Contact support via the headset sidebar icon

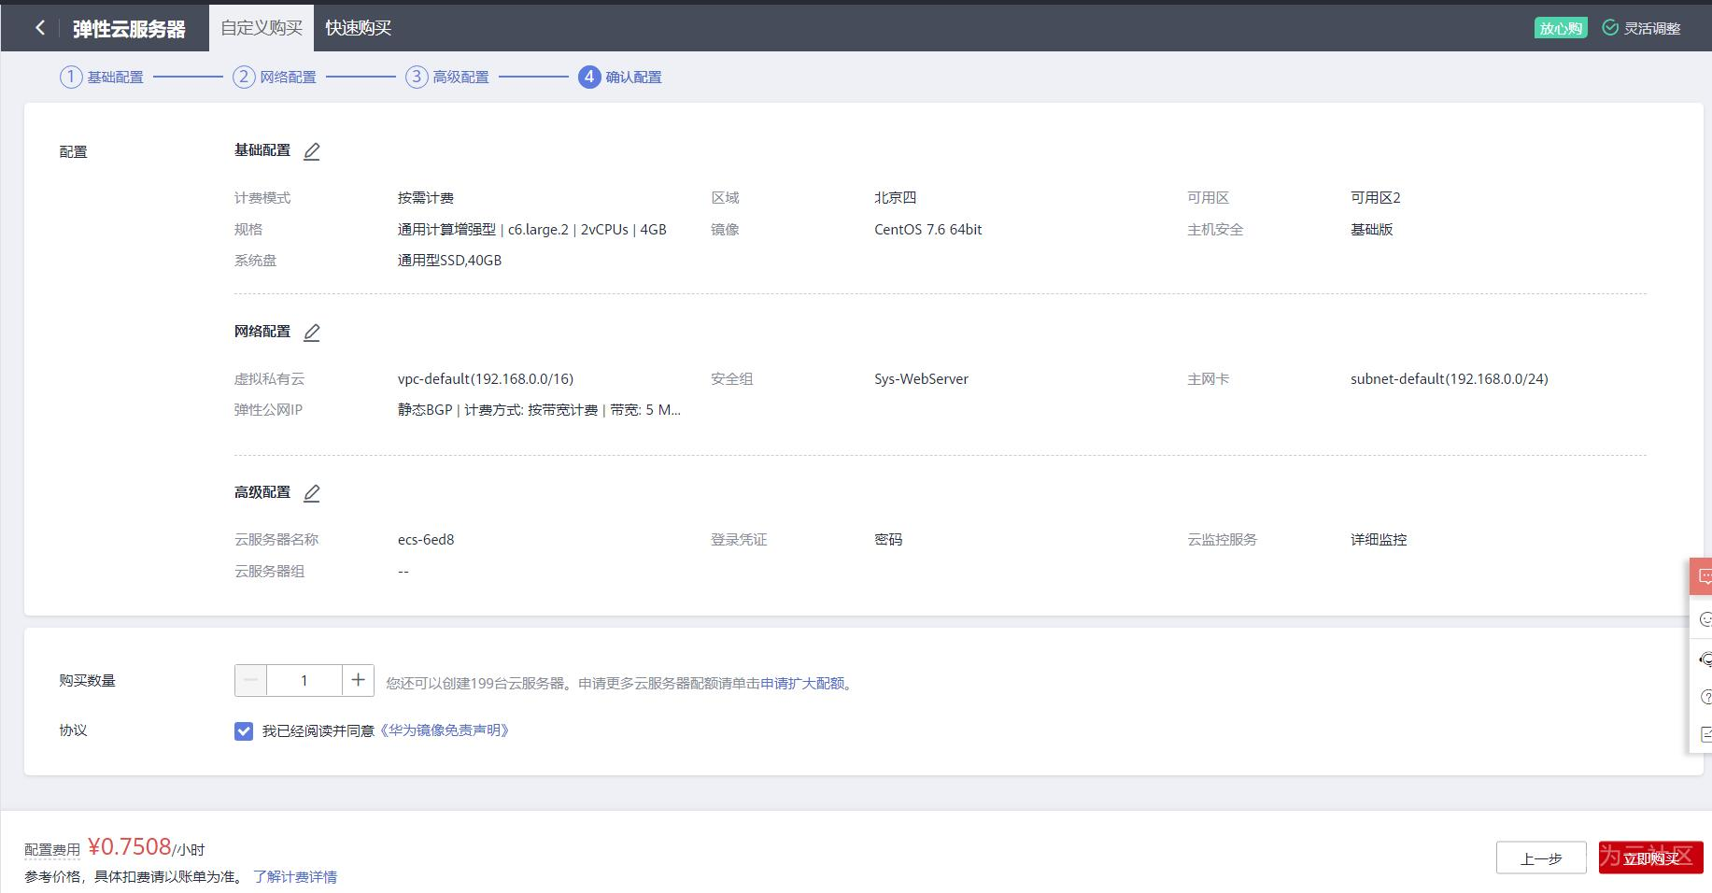click(1705, 659)
